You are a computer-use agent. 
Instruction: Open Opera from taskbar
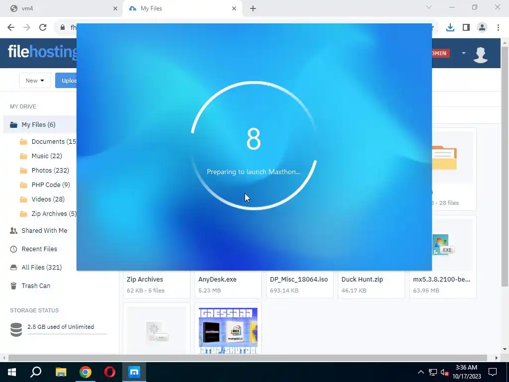(x=110, y=372)
